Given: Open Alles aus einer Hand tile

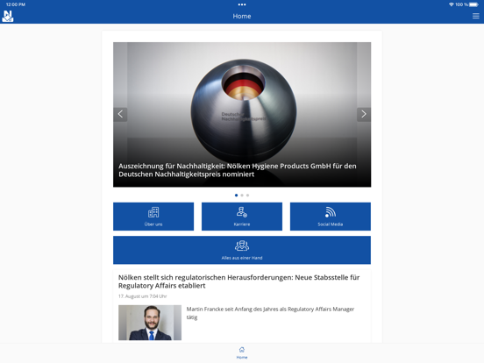Looking at the screenshot, I should pyautogui.click(x=242, y=250).
